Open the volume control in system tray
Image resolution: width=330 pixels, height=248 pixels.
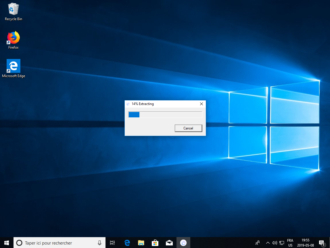pos(275,243)
